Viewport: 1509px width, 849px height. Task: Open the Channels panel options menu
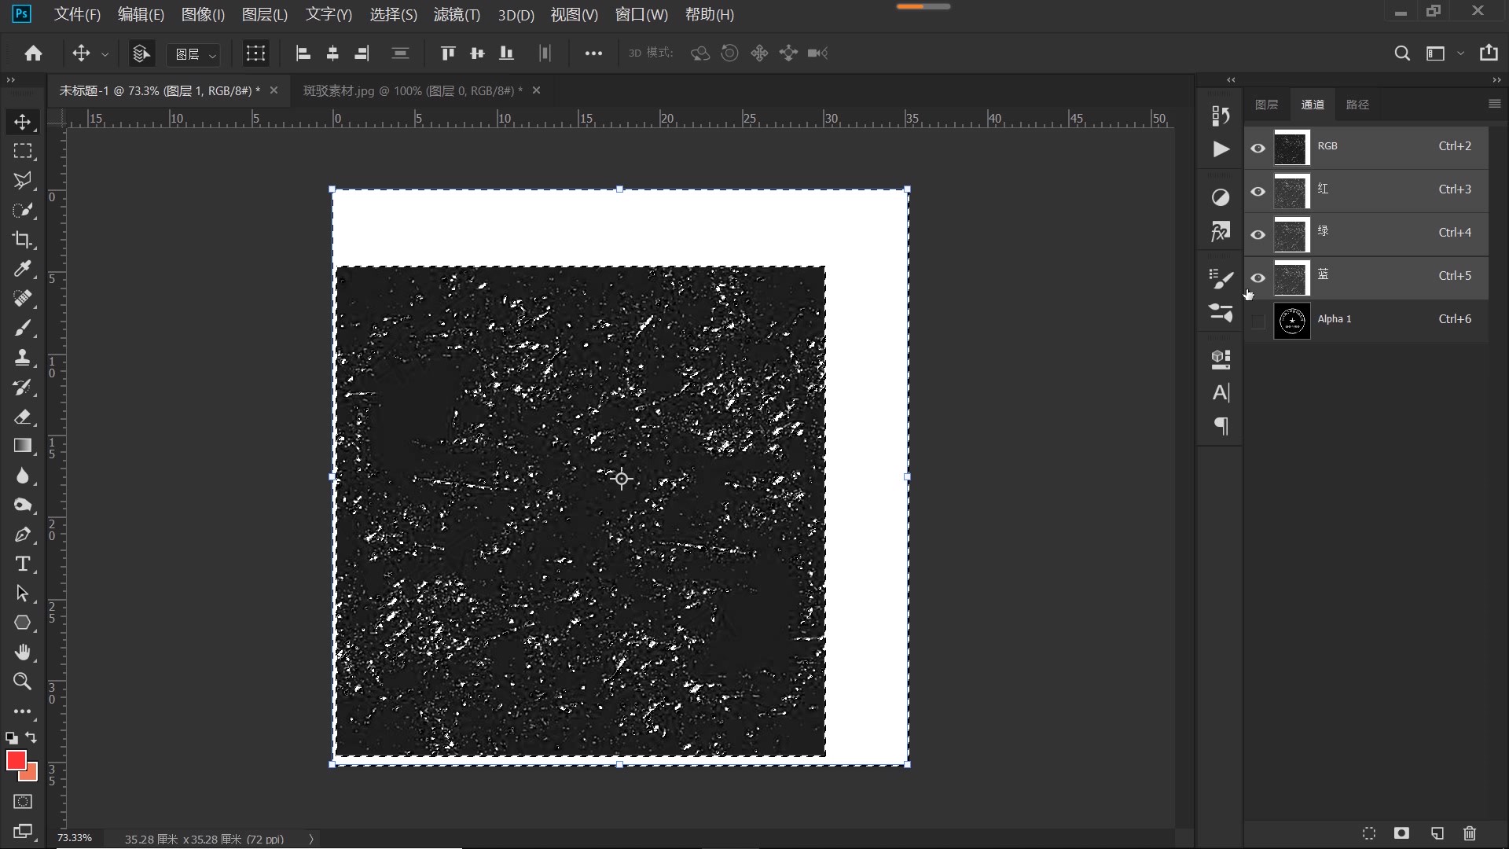point(1494,104)
